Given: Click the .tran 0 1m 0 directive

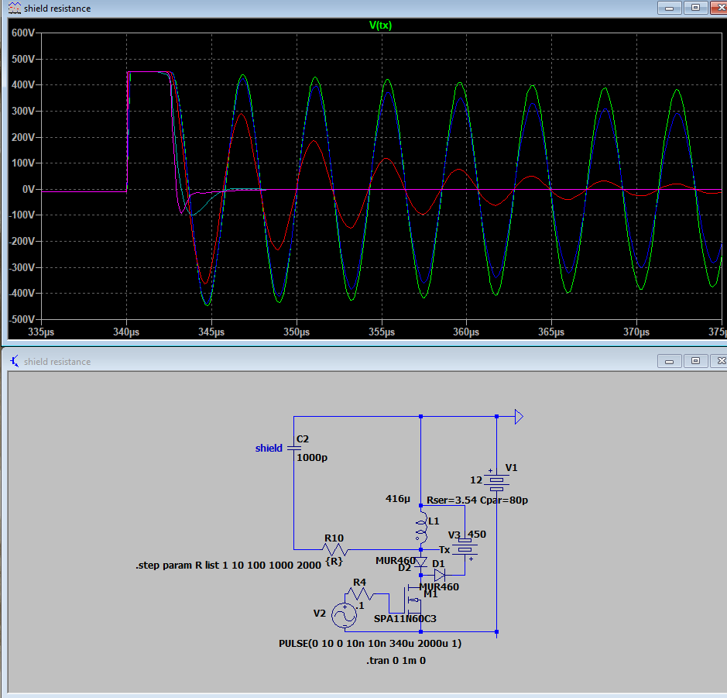Looking at the screenshot, I should (x=396, y=661).
